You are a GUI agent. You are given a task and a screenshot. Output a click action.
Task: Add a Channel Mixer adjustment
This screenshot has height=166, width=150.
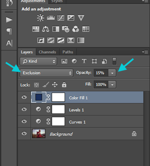click(76, 29)
